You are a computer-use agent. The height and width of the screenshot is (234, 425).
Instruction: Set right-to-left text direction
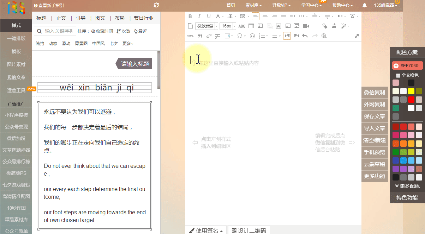point(296,36)
